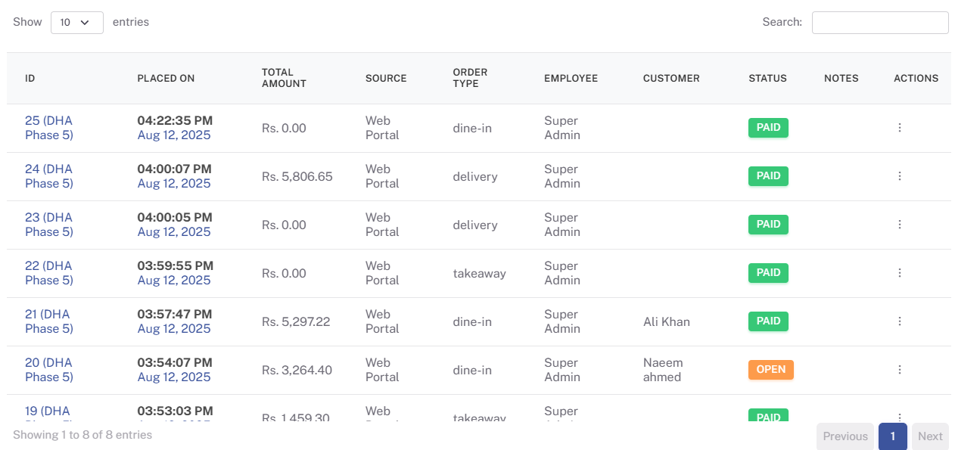This screenshot has width=955, height=450.
Task: Sort table by ID column header
Action: click(30, 79)
